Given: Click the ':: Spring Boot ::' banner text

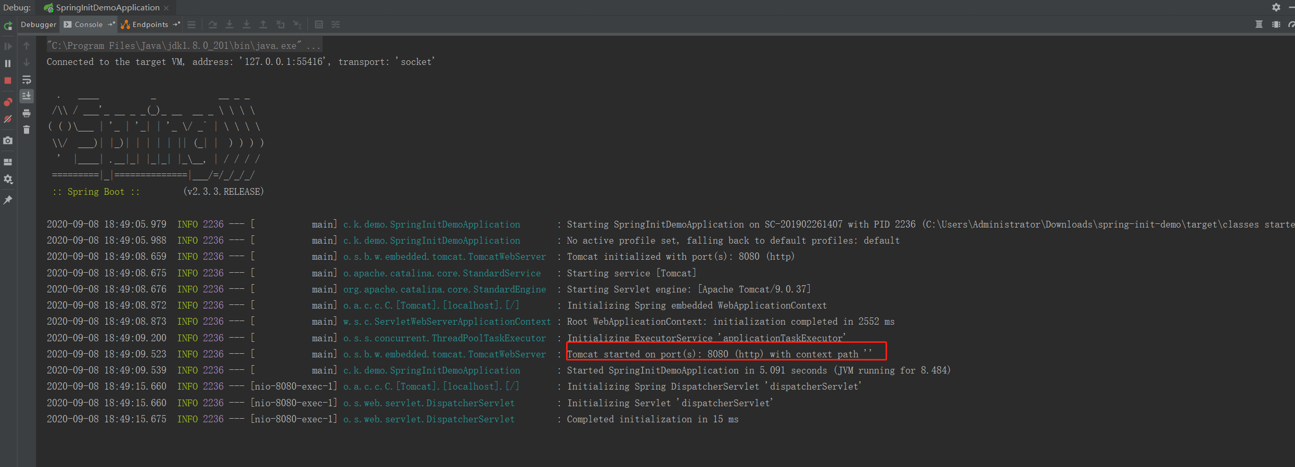Looking at the screenshot, I should click(96, 192).
